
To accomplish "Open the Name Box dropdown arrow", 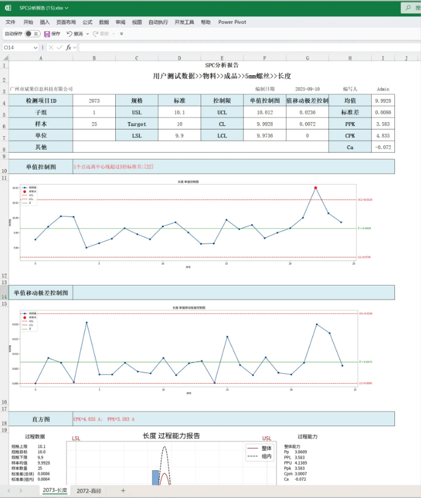I will pyautogui.click(x=36, y=47).
